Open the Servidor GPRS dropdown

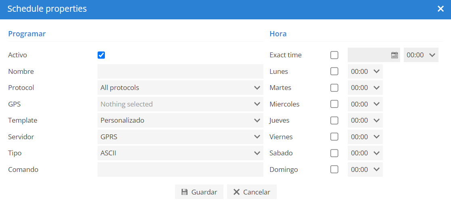coord(180,137)
